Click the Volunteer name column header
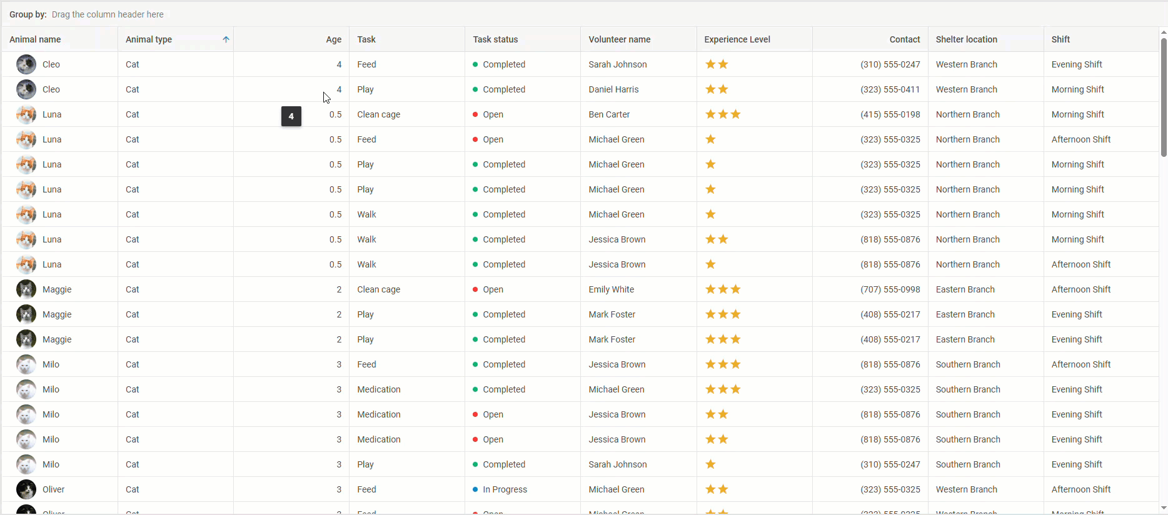The image size is (1168, 515). 619,39
